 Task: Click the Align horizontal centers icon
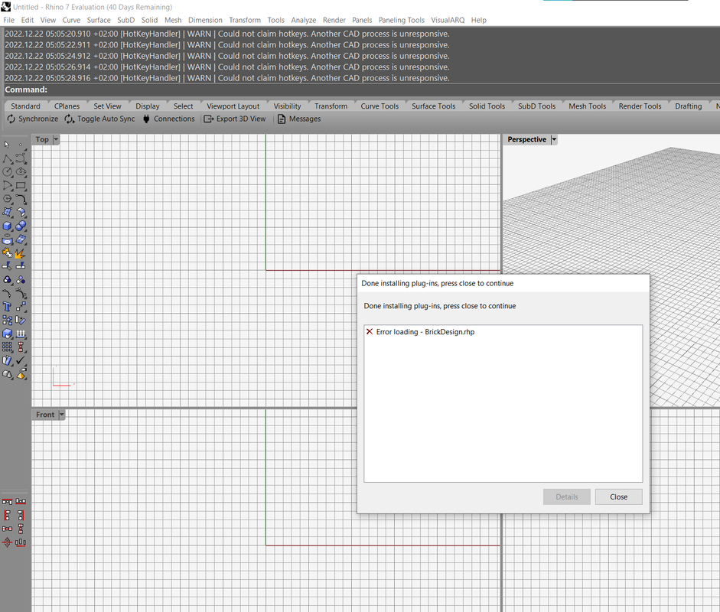point(8,529)
